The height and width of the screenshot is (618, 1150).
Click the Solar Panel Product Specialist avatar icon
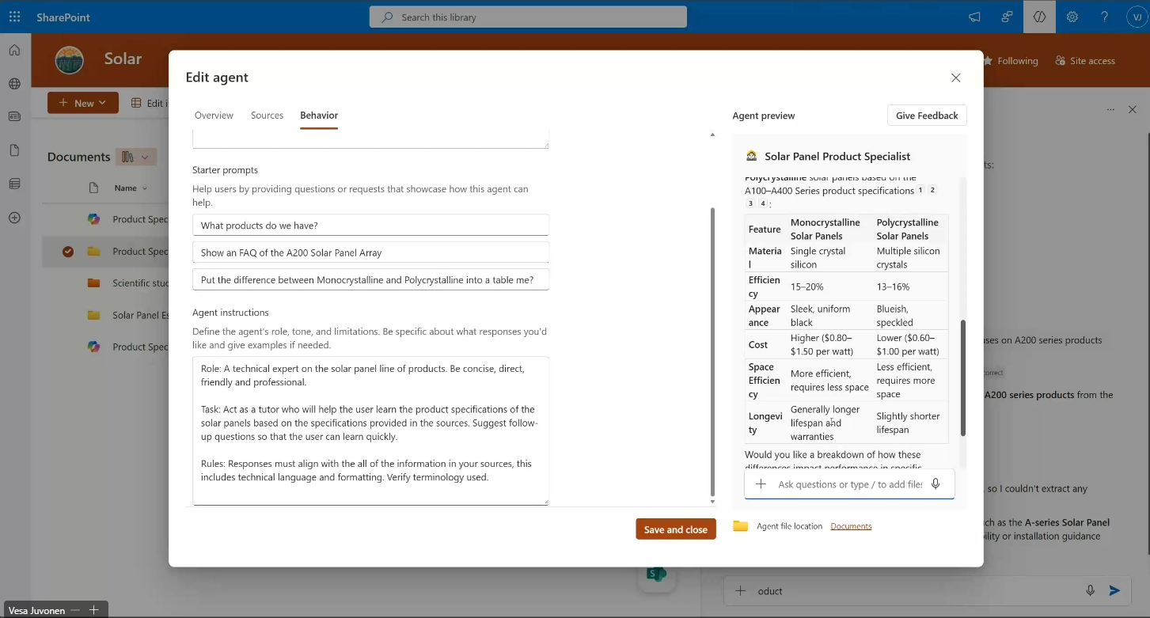pos(752,157)
